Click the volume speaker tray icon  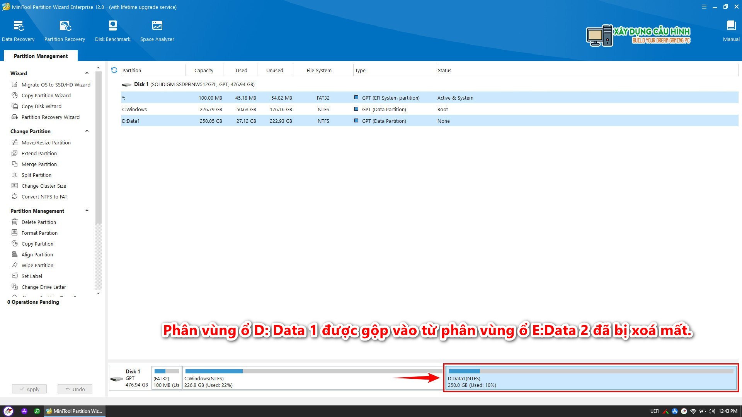712,411
